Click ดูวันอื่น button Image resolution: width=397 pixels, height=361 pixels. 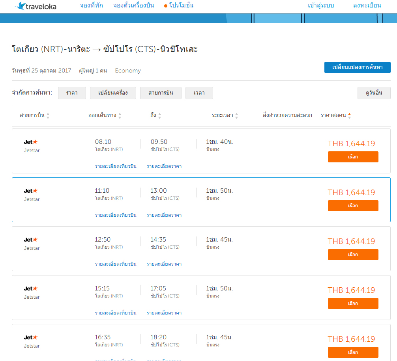tap(374, 93)
